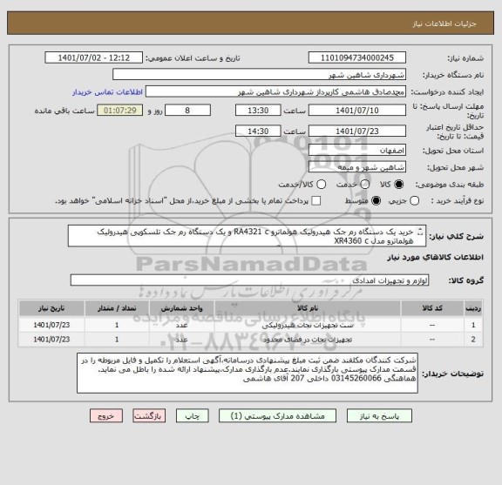The width and height of the screenshot is (502, 485).
Task: Click the request creator name field
Action: click(x=275, y=91)
